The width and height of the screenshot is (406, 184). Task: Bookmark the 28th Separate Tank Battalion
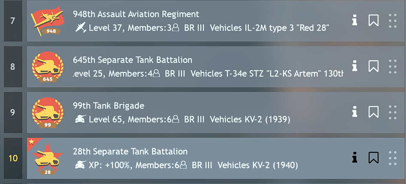[373, 157]
